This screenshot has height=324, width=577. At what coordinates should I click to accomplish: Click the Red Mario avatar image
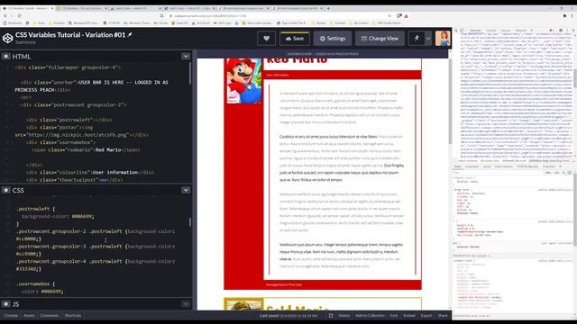244,81
